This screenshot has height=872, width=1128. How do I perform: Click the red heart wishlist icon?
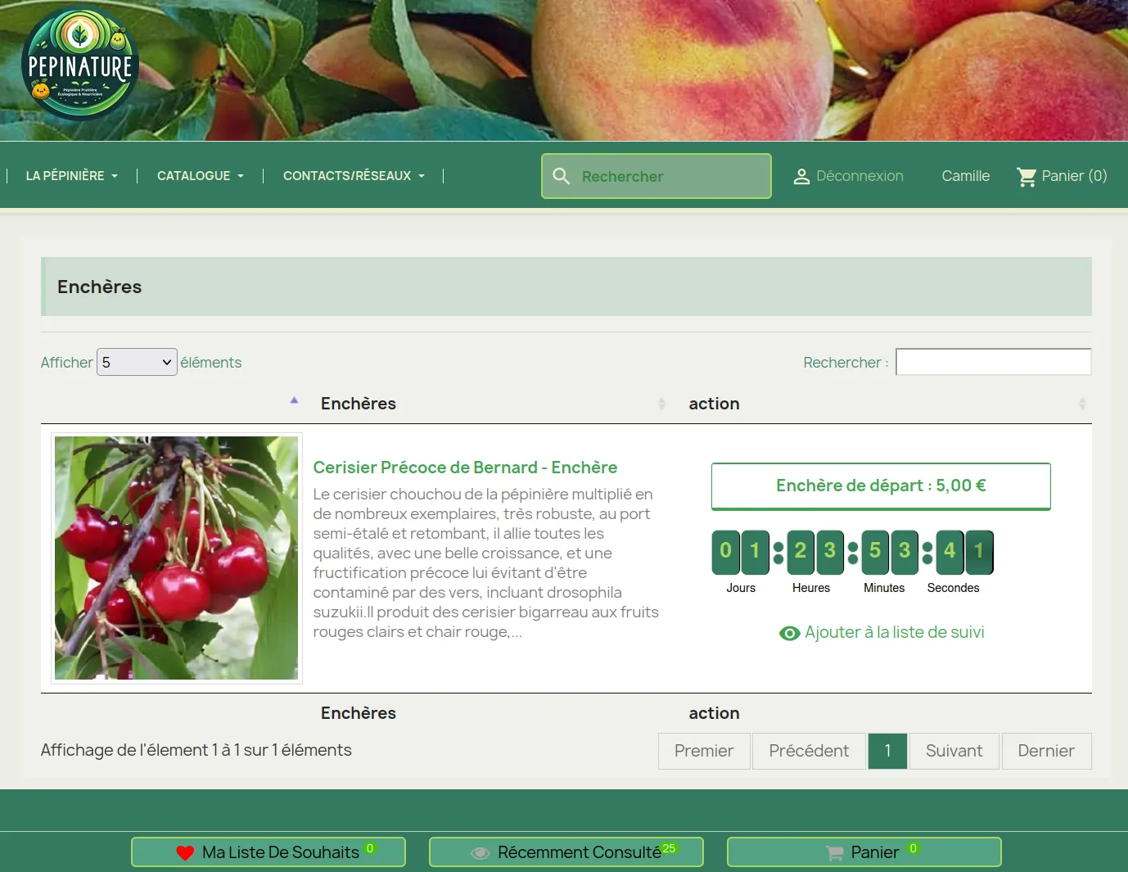[x=185, y=852]
